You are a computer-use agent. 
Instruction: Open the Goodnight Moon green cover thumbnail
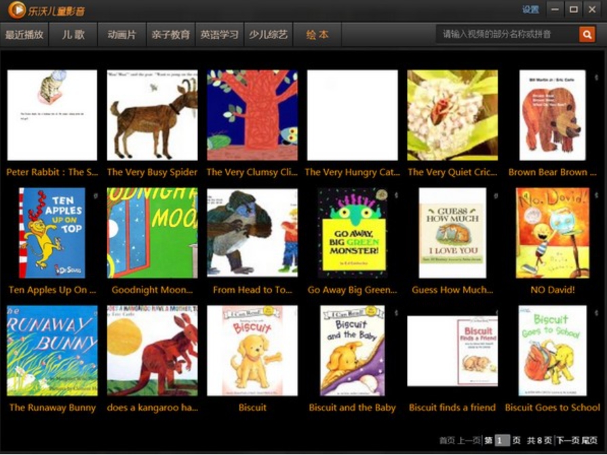pyautogui.click(x=152, y=233)
